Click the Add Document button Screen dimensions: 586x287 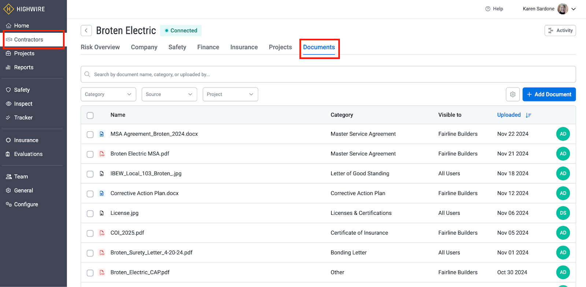549,94
